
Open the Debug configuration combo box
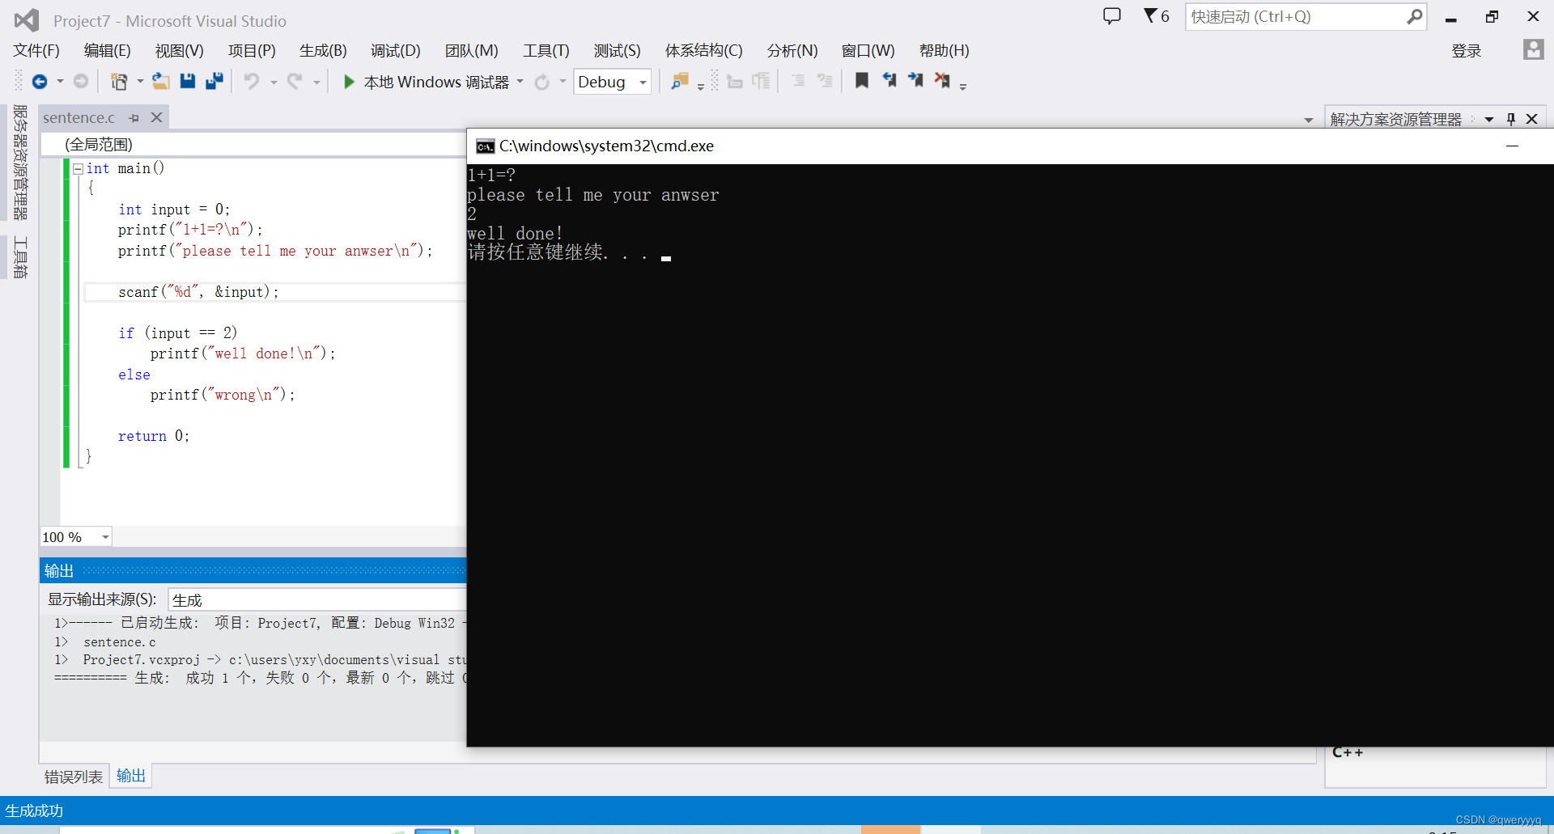coord(613,82)
